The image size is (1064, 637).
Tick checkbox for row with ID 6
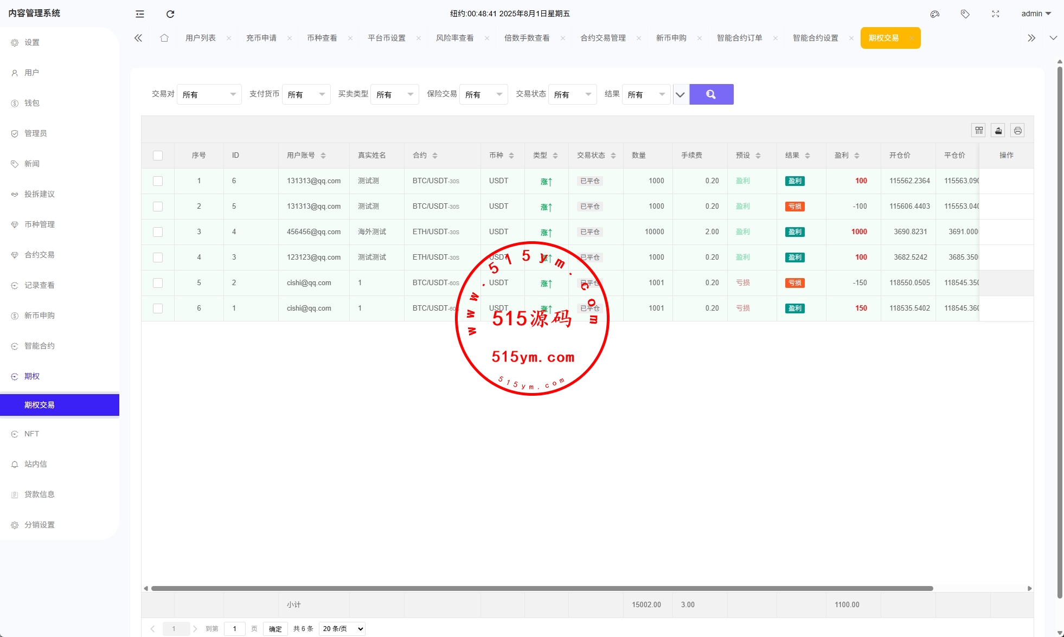click(158, 181)
